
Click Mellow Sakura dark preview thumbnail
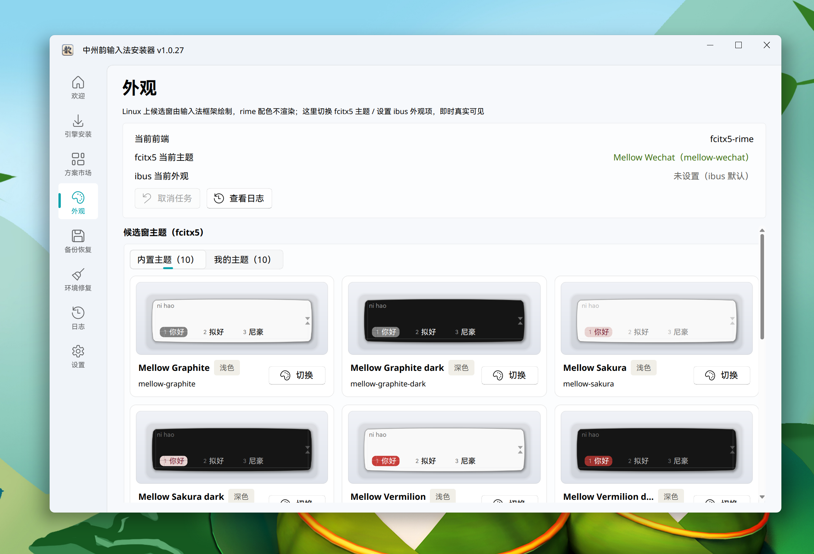[232, 447]
